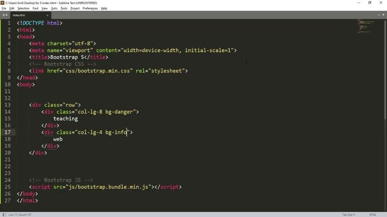387x217 pixels.
Task: Open the Find menu
Action: click(x=35, y=8)
